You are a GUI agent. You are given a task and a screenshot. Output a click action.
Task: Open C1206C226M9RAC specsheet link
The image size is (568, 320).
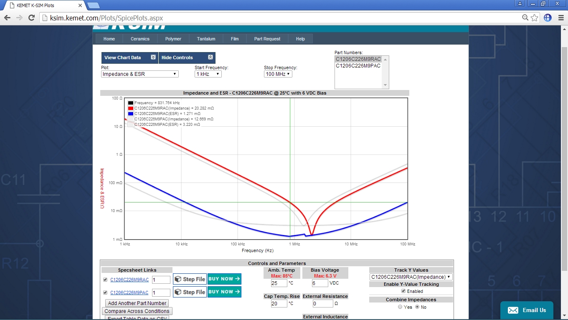pyautogui.click(x=129, y=280)
